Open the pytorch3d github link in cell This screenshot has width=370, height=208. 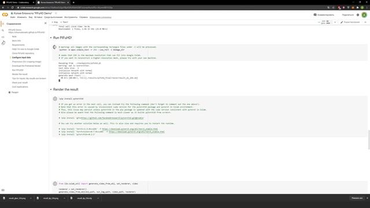click(x=112, y=118)
